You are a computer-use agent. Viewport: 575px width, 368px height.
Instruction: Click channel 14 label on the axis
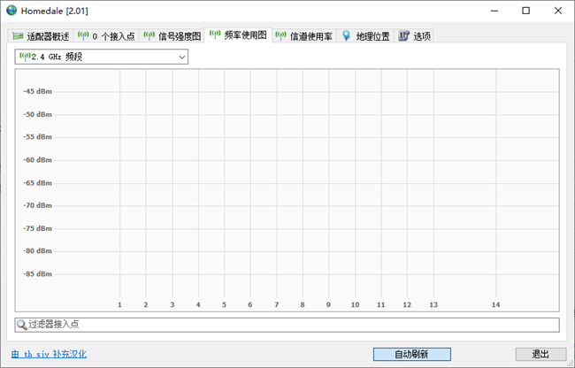pyautogui.click(x=495, y=304)
